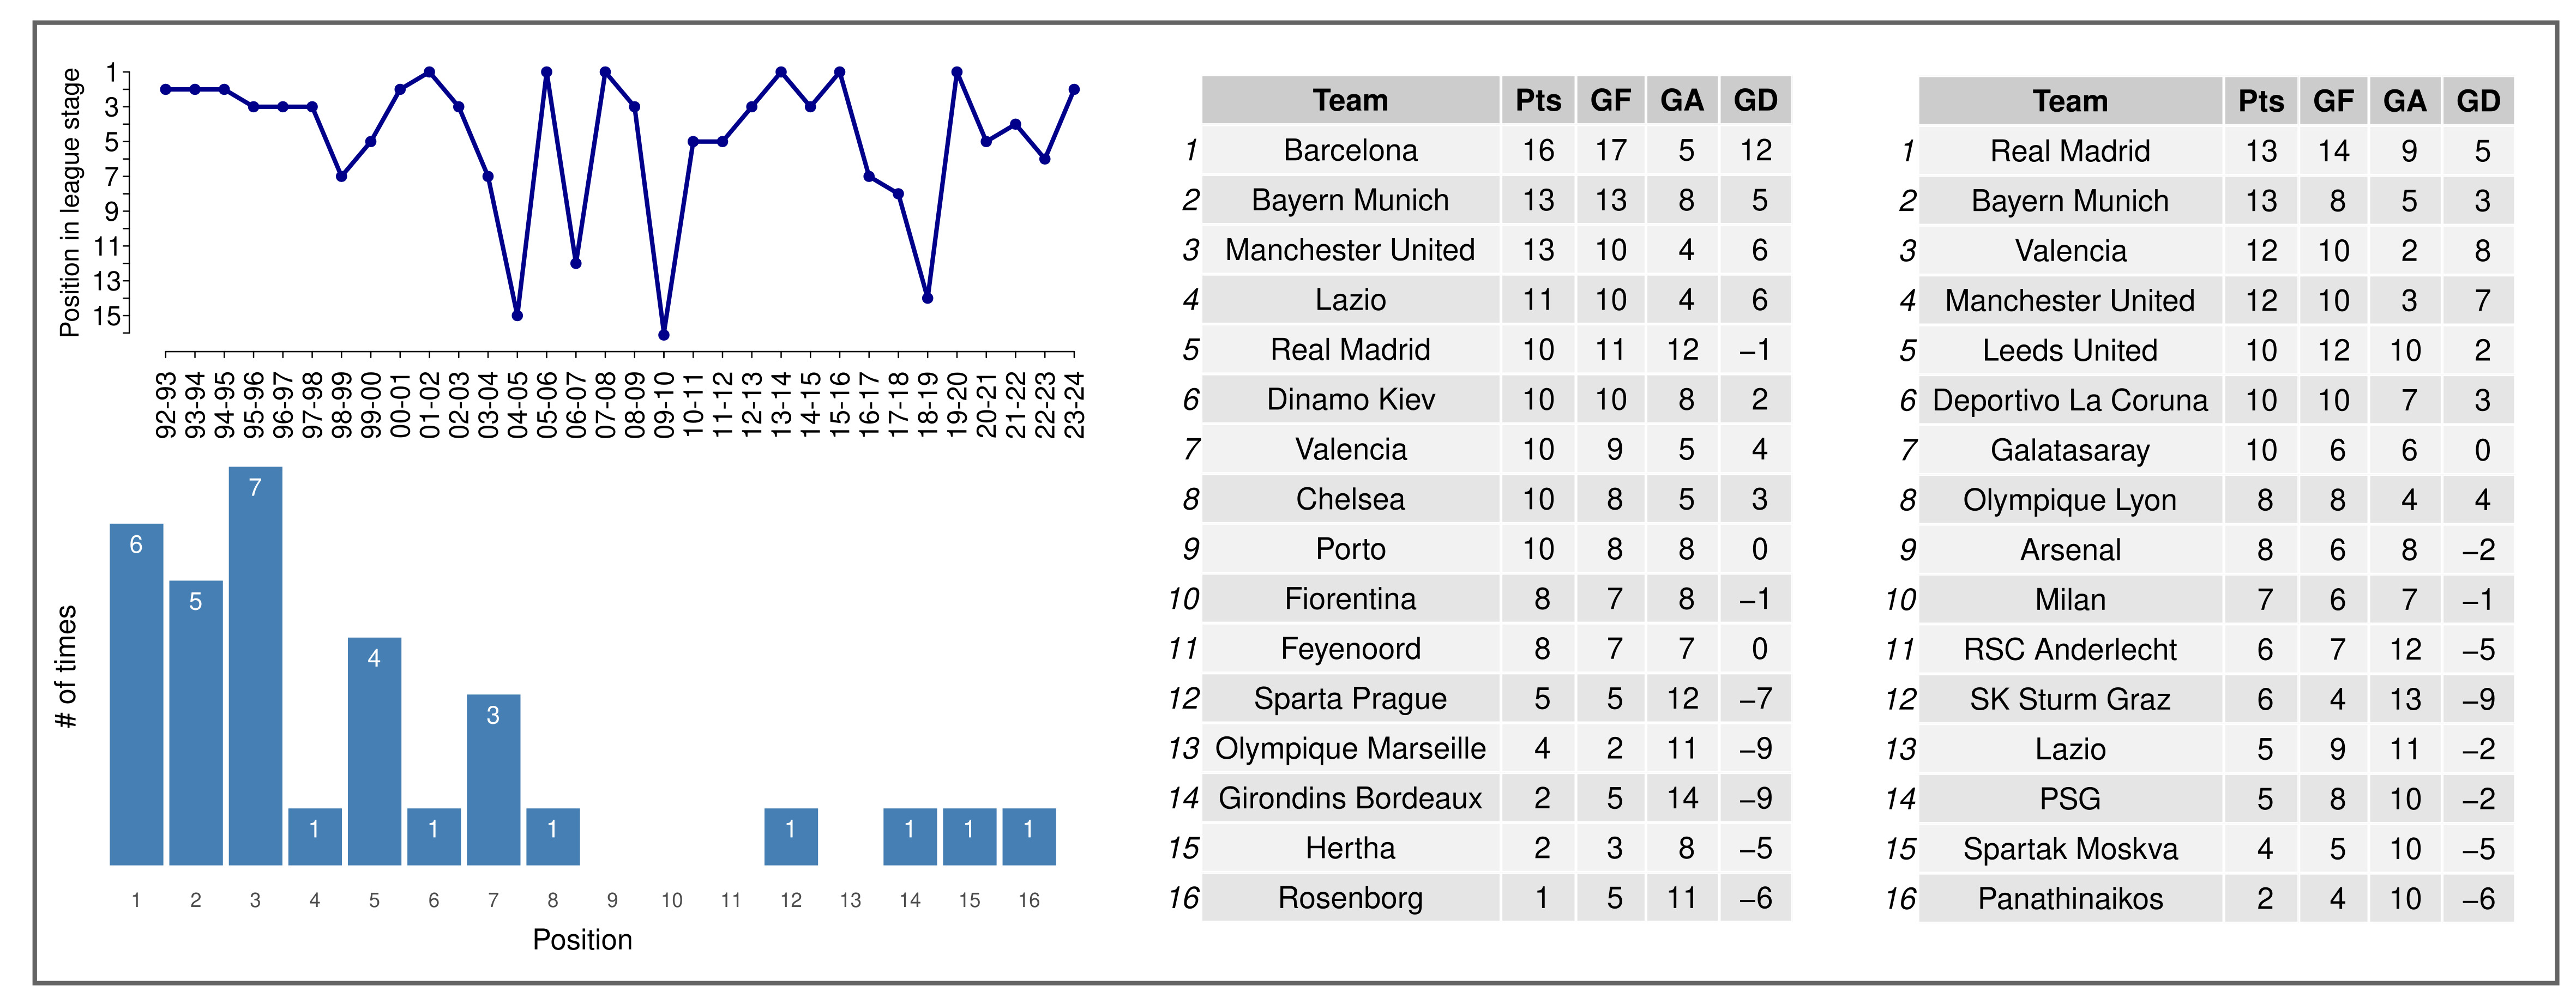Click the Barcelona team cell
The image size is (2576, 998).
(x=1350, y=150)
